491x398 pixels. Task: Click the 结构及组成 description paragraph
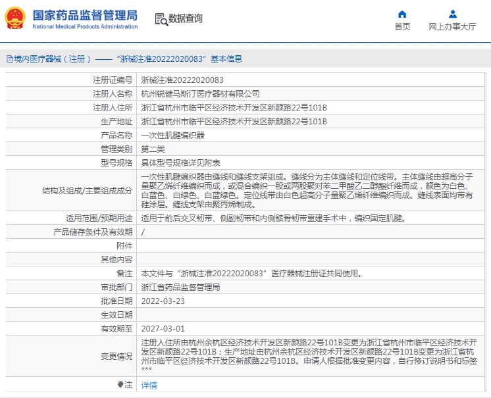tap(307, 190)
